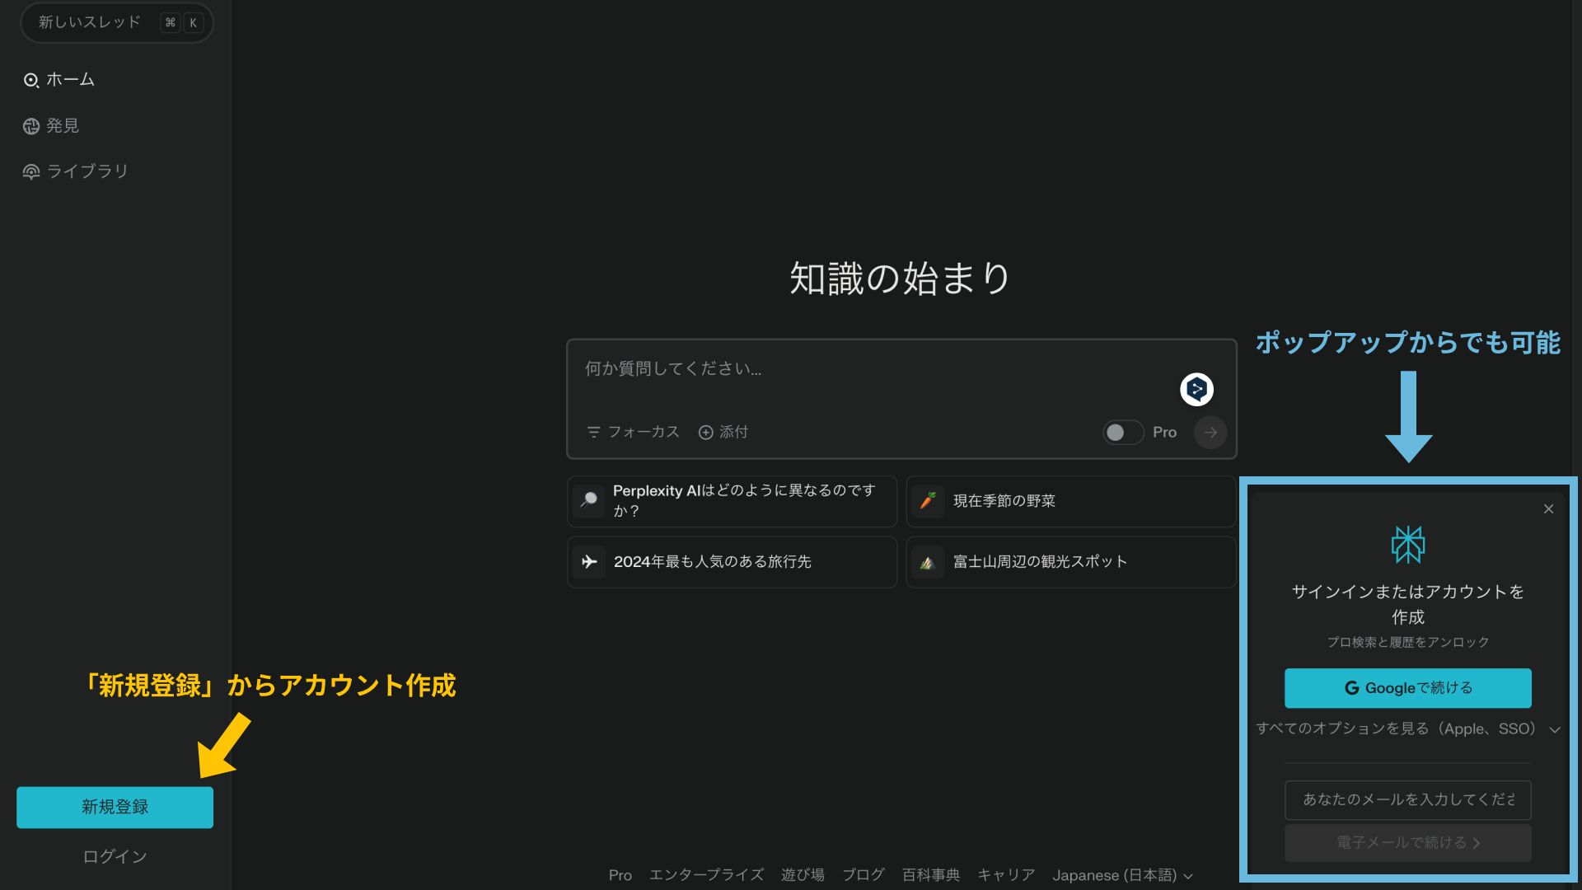Select the 富士山周辺の観光スポット suggestion
Viewport: 1582px width, 890px height.
[x=1040, y=561]
